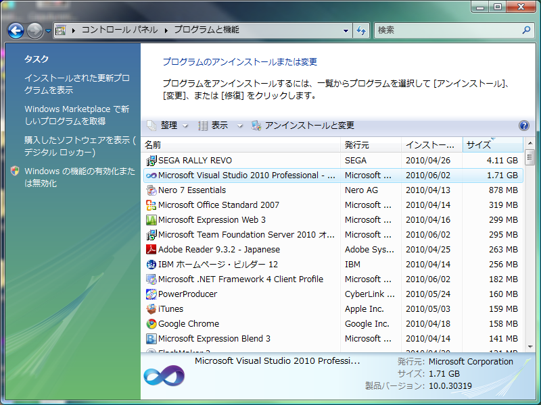Click the Nero 7 Essentials icon
This screenshot has height=405, width=541.
click(x=151, y=190)
